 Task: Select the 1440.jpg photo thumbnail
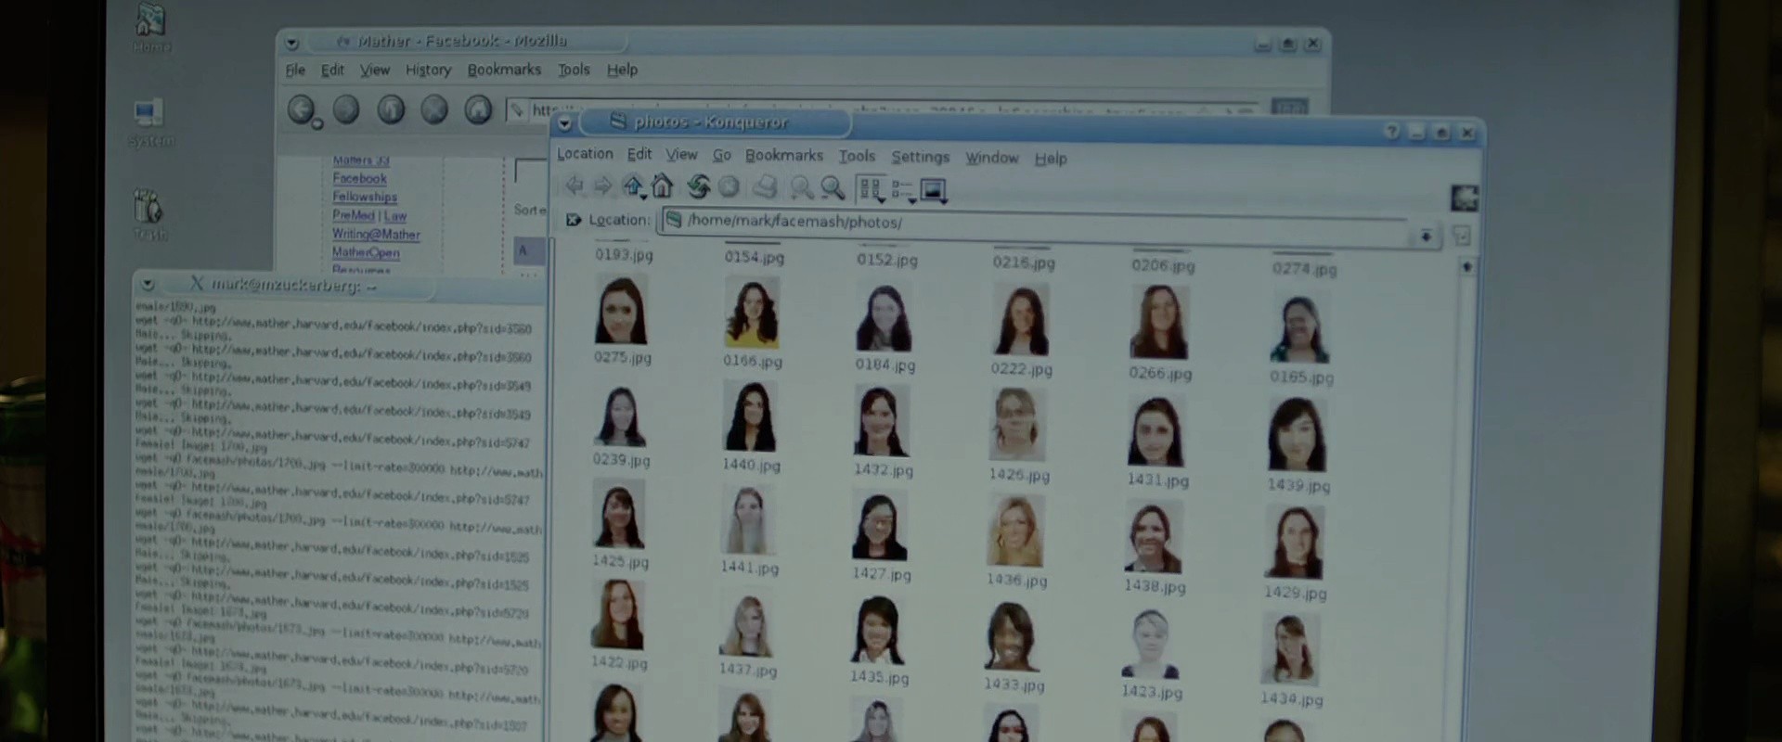click(x=750, y=416)
